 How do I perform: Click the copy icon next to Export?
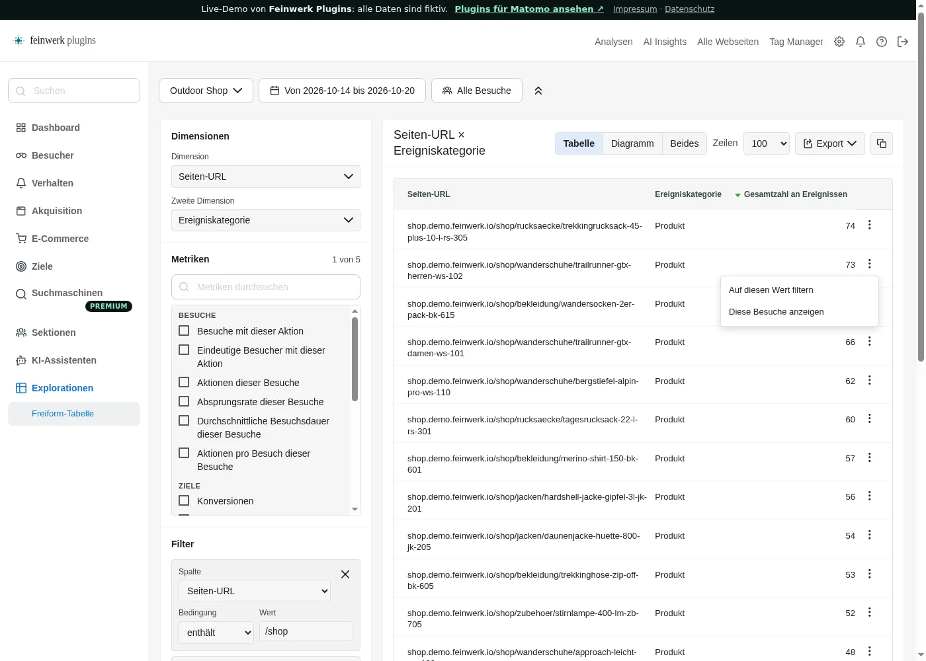(x=882, y=143)
